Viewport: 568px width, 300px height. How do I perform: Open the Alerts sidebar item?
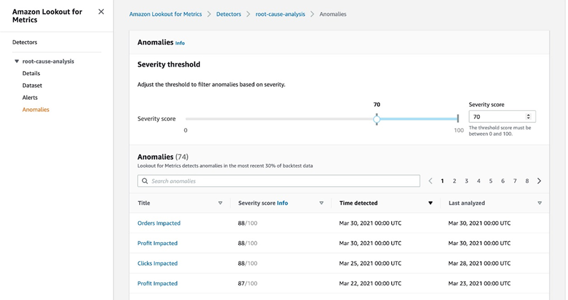[29, 97]
